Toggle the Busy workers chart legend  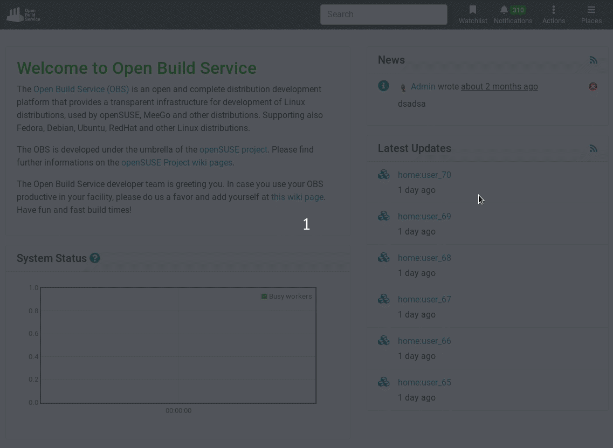(287, 296)
